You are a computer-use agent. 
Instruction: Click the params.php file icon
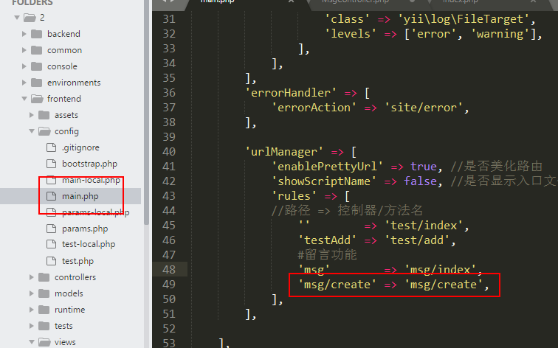tap(51, 229)
